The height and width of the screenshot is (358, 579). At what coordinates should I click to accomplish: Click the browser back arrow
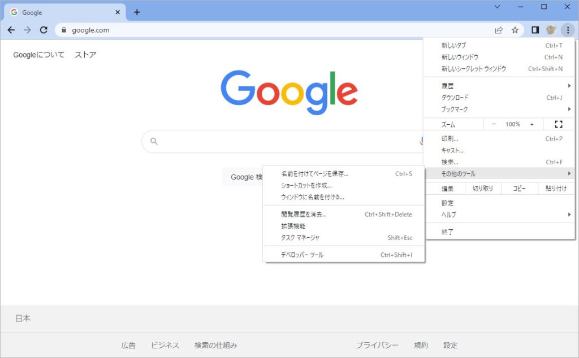[11, 30]
